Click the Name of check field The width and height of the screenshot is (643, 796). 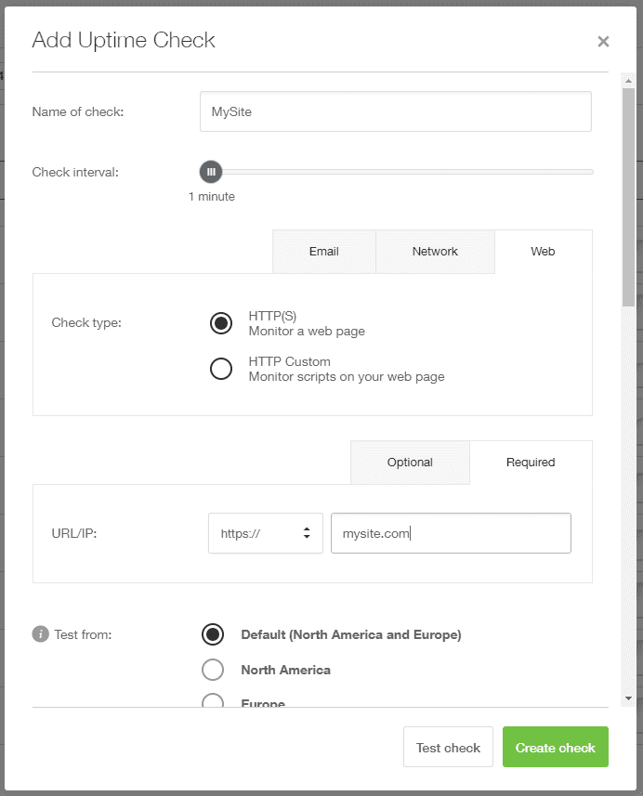pos(395,111)
